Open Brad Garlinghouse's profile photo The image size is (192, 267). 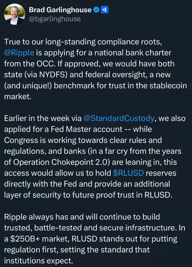point(15,14)
